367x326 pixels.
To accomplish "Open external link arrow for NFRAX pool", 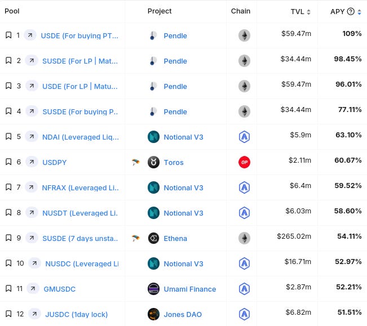I will pyautogui.click(x=31, y=187).
